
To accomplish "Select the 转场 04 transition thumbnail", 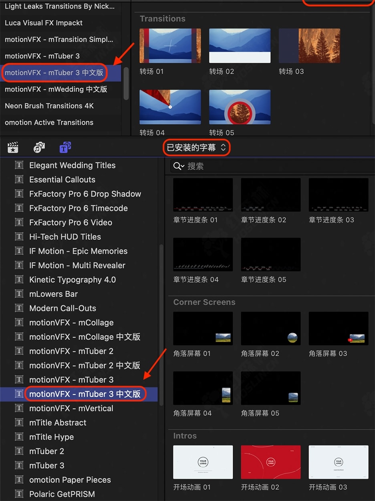I will point(170,107).
